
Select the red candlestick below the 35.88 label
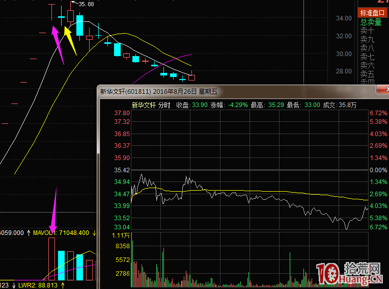(70, 15)
